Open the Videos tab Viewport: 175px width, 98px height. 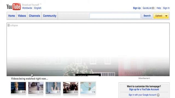click(x=22, y=16)
